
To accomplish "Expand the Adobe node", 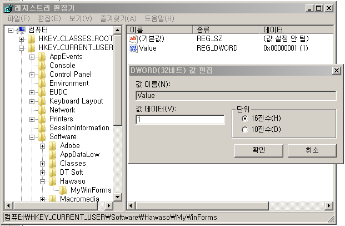I will click(42, 146).
